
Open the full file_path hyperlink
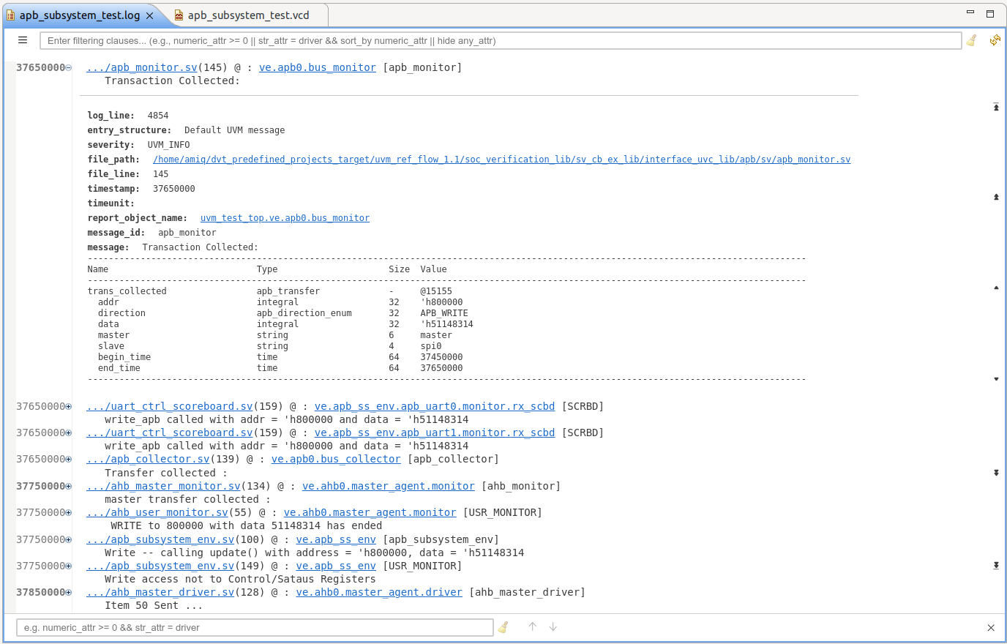tap(501, 159)
